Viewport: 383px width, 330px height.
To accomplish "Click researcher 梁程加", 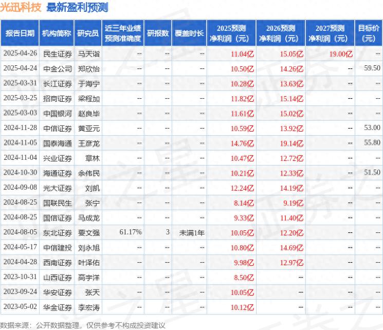I will (x=88, y=99).
